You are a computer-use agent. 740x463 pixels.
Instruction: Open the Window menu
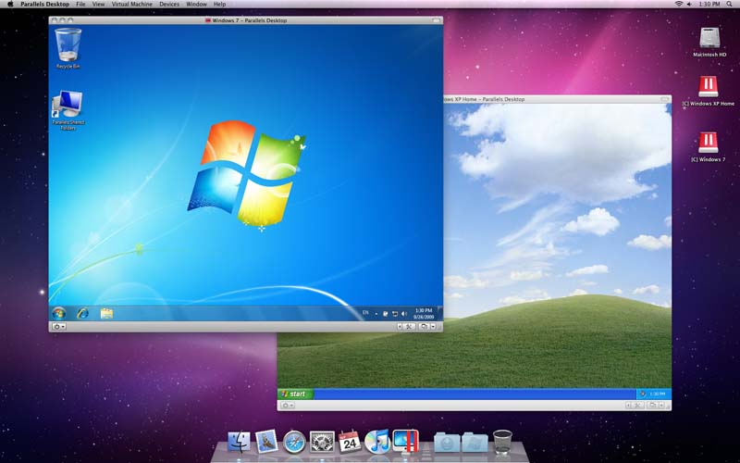click(196, 4)
